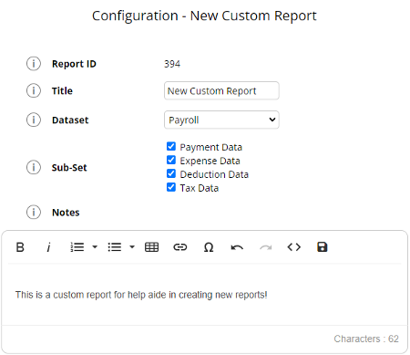The width and height of the screenshot is (410, 355).
Task: Uncheck the Tax Data checkbox
Action: [171, 187]
